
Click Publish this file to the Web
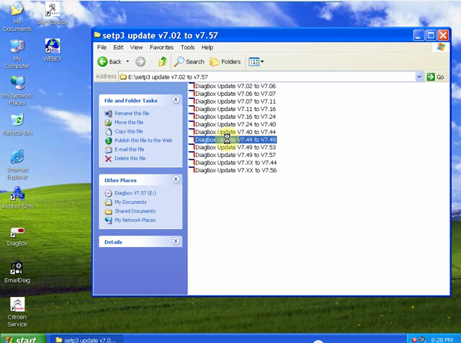coord(143,141)
